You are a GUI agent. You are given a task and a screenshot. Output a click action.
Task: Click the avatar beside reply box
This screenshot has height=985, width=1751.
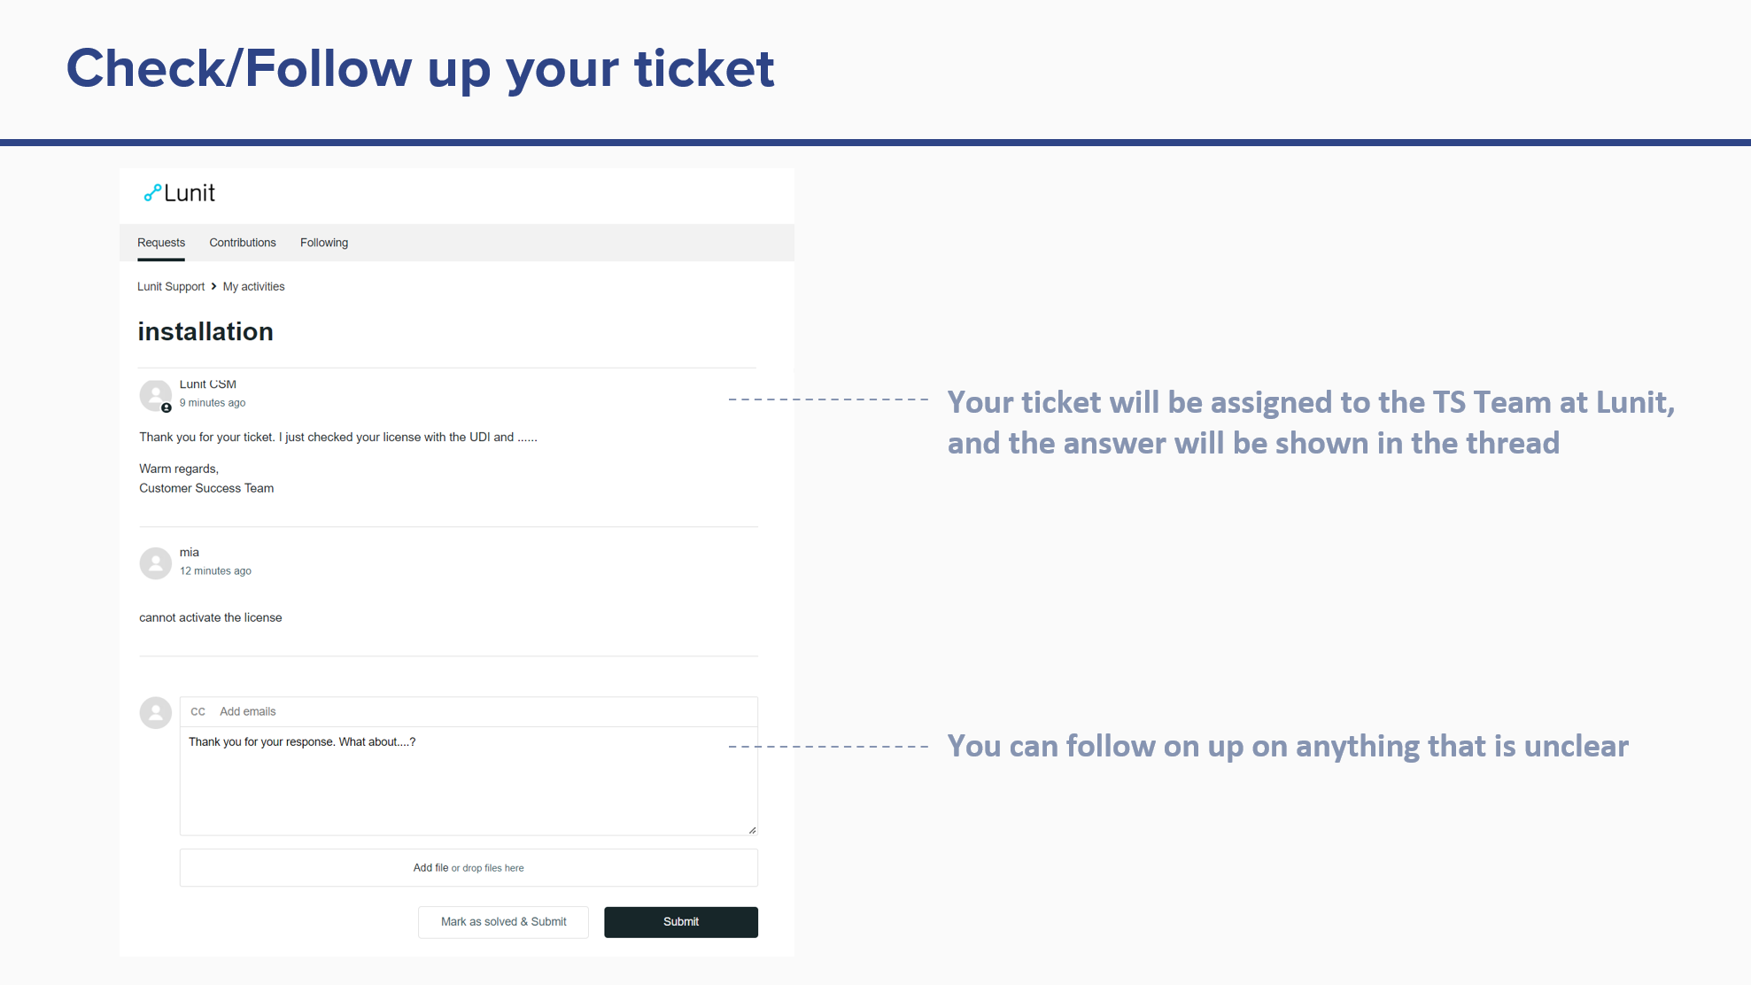pyautogui.click(x=155, y=712)
